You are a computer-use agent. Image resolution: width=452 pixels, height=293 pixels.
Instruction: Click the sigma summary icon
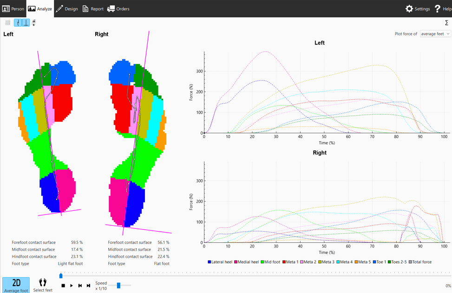click(x=447, y=23)
